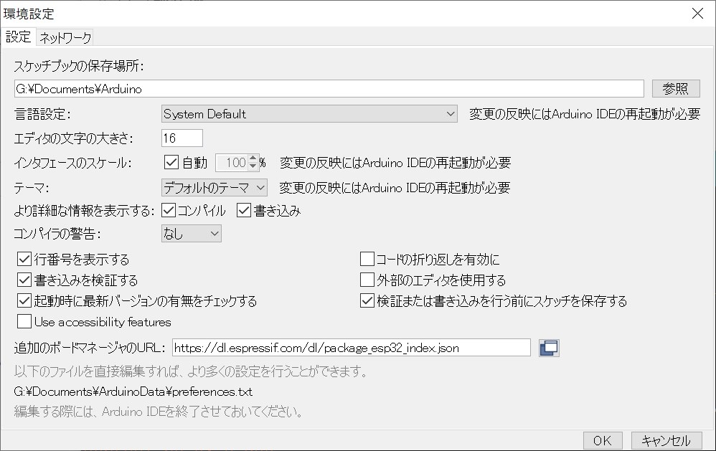Adjust the interface scale percentage spinner
This screenshot has width=716, height=451.
coord(253,163)
